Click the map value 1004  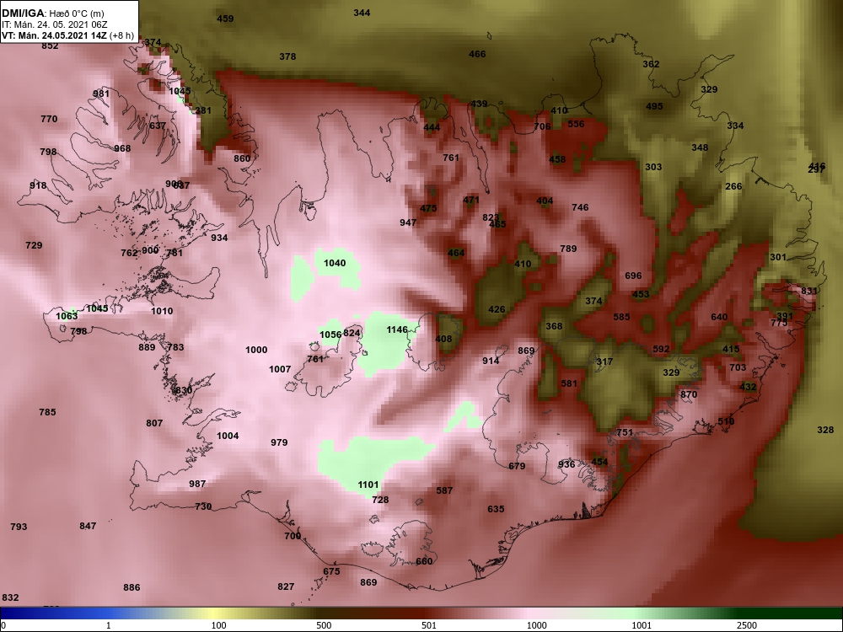228,436
